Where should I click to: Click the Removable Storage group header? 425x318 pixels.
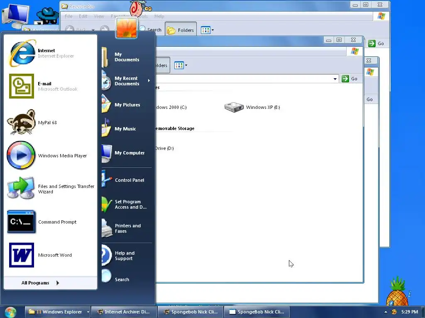pyautogui.click(x=175, y=128)
